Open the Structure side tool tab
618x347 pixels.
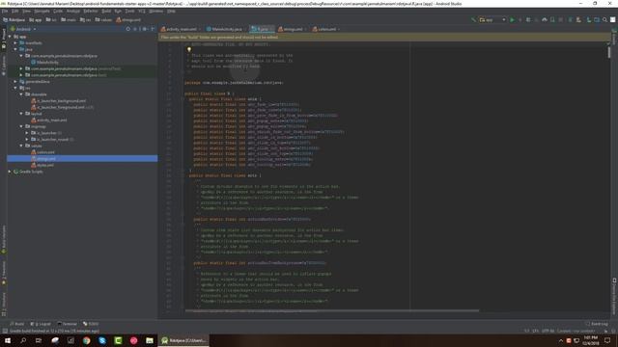point(4,304)
